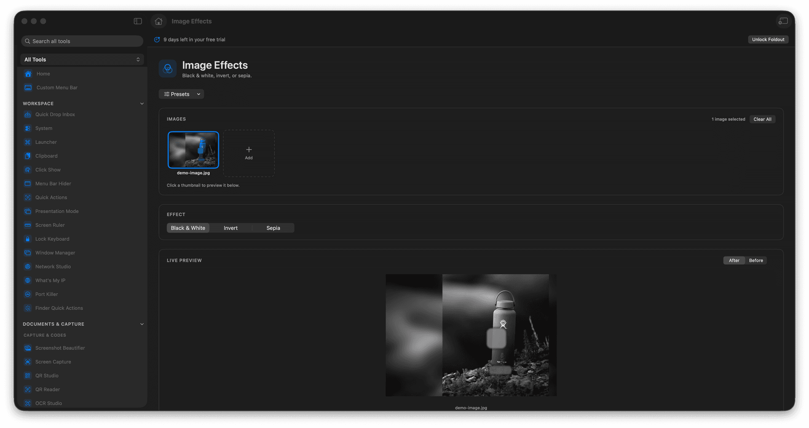Switch live preview to Before
The image size is (809, 428).
click(756, 260)
